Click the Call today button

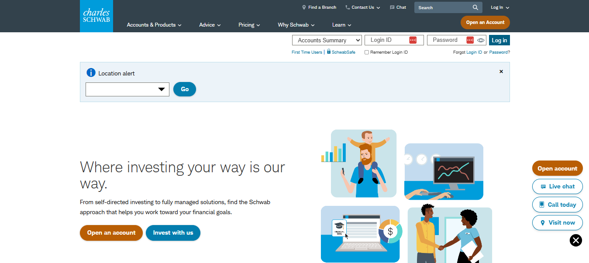point(558,205)
